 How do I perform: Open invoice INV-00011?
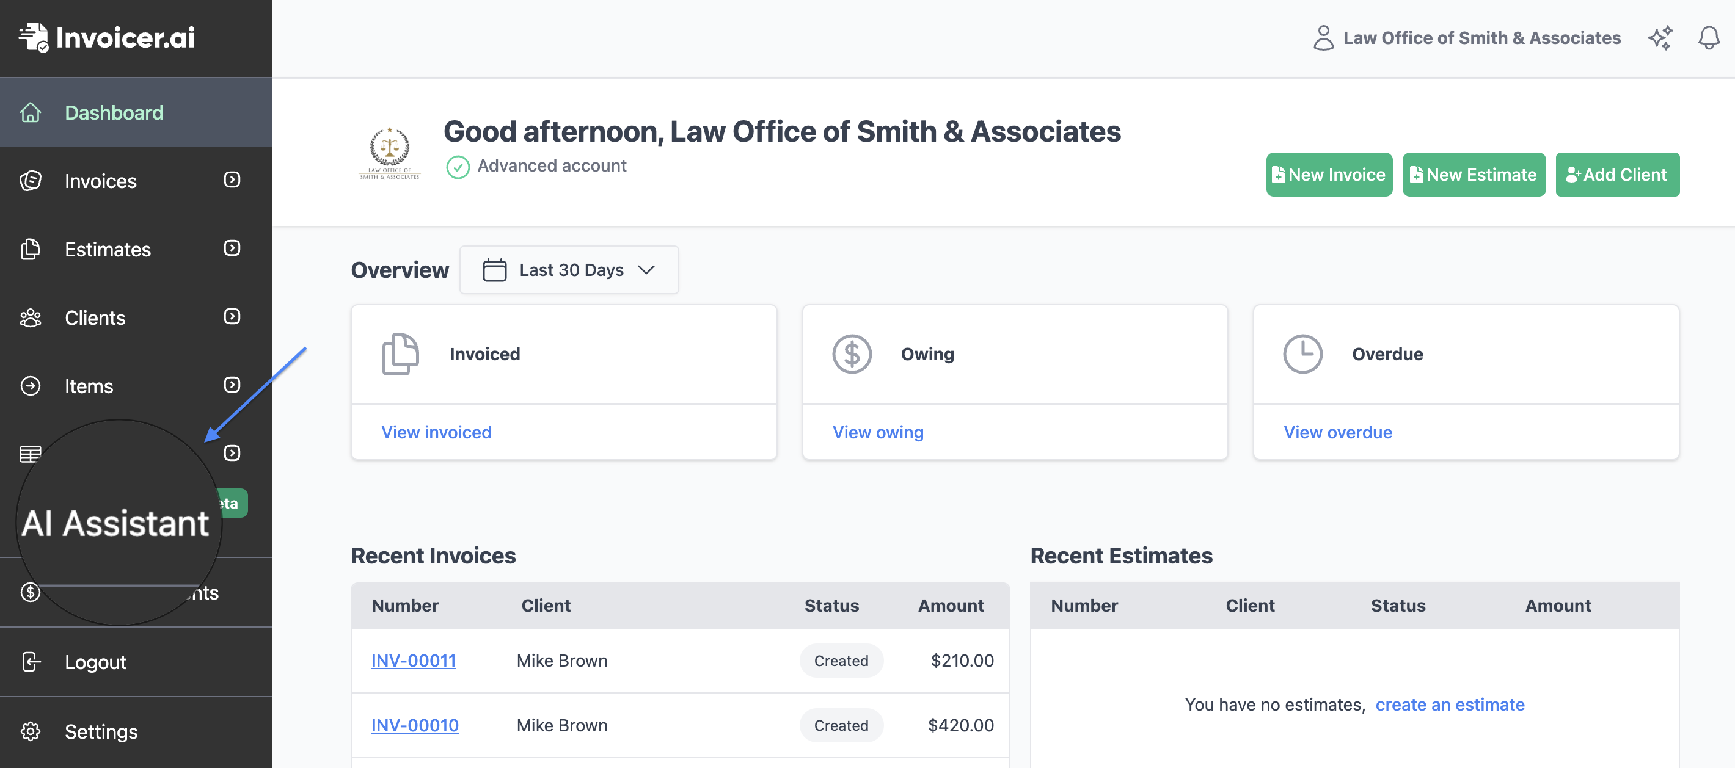414,661
